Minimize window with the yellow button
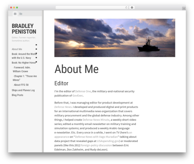This screenshot has width=194, height=164. coord(14,8)
